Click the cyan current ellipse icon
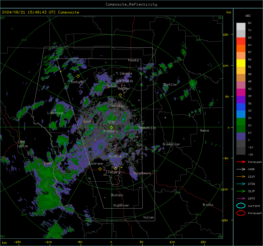Viewport: 263px width, 246px height. point(241,206)
